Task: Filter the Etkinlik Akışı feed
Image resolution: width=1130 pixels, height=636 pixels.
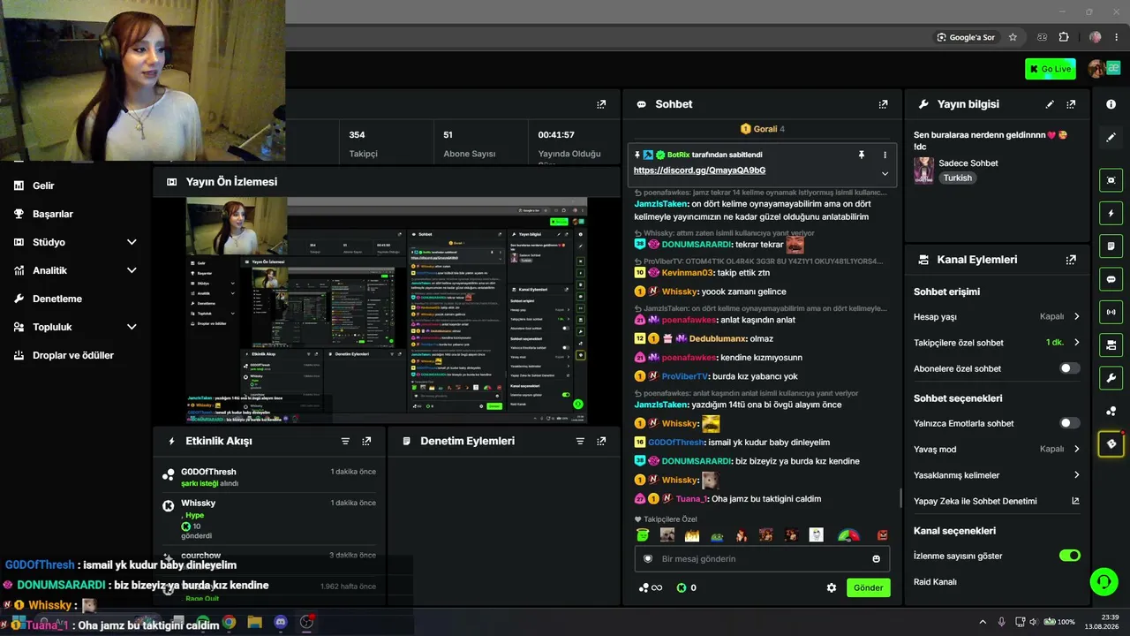Action: tap(345, 441)
